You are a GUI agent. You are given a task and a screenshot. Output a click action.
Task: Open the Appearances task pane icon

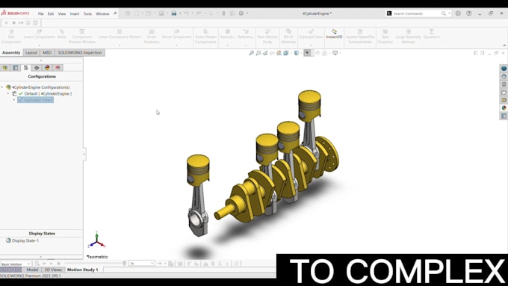pyautogui.click(x=504, y=108)
